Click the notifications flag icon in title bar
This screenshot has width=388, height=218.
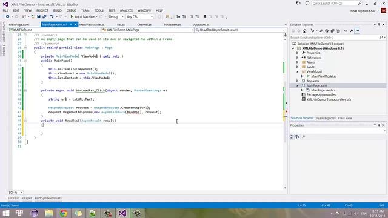click(298, 3)
